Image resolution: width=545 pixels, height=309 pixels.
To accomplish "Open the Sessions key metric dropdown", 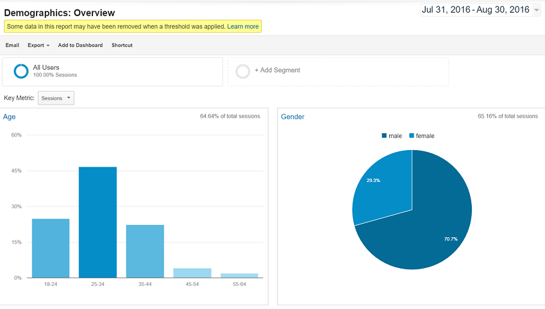I will click(x=56, y=98).
